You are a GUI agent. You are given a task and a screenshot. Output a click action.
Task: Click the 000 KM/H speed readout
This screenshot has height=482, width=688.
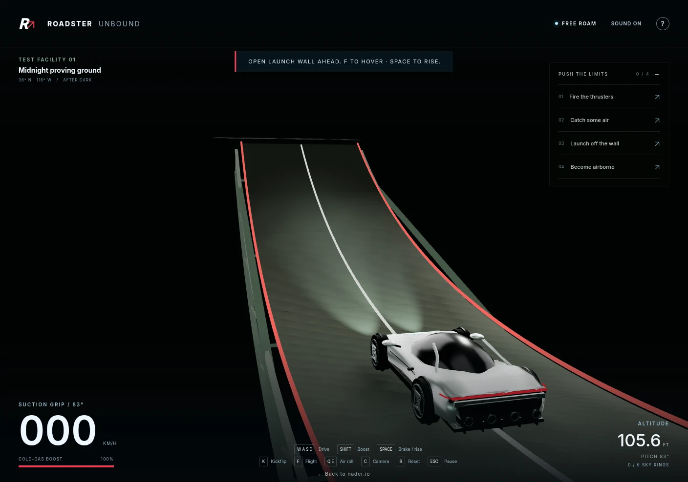[68, 431]
